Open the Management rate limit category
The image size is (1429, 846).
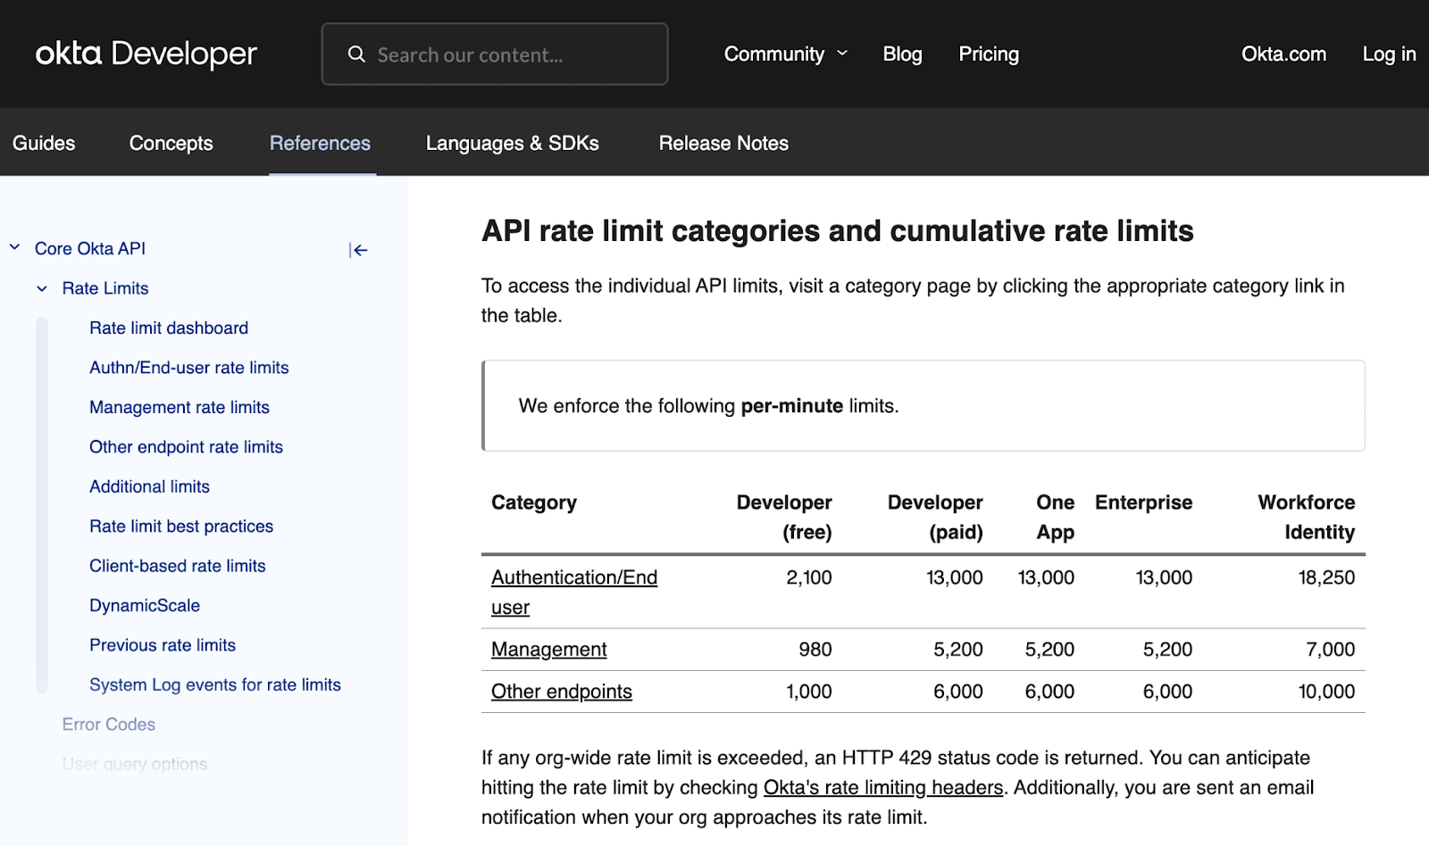tap(547, 650)
